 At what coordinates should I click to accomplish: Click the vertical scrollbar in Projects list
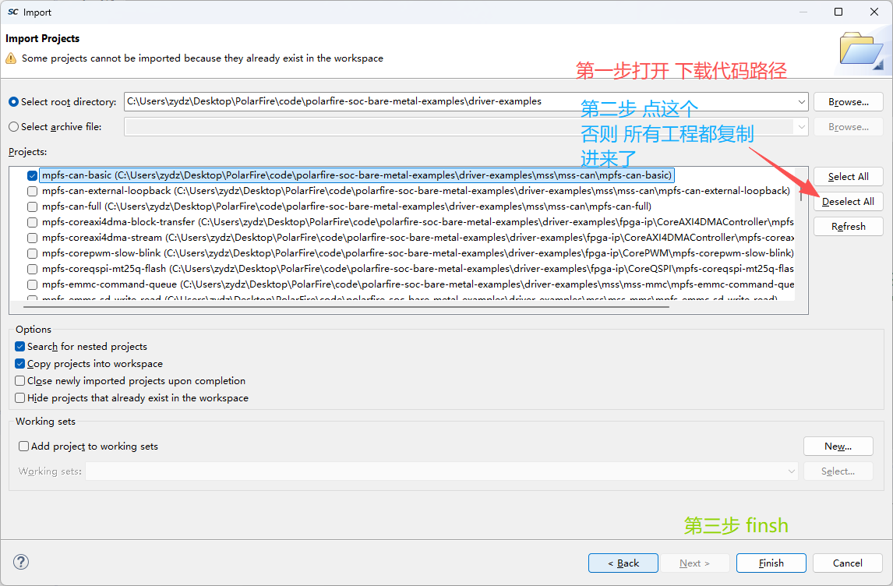pyautogui.click(x=801, y=195)
